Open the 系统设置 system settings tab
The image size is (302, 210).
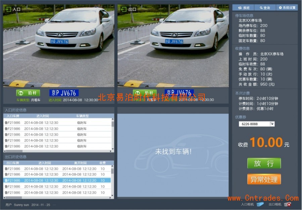point(287,8)
